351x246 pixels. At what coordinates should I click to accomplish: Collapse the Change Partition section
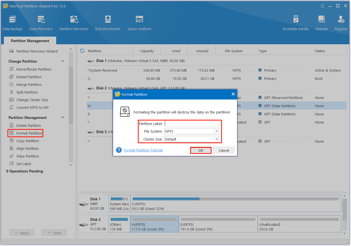pyautogui.click(x=63, y=61)
